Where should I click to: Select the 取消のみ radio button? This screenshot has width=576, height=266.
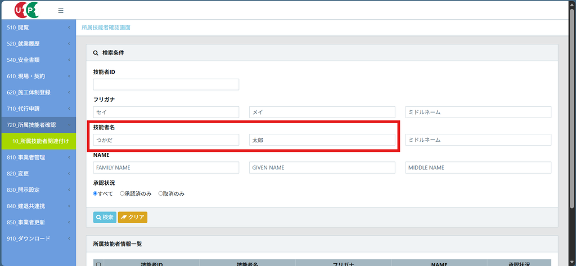point(160,193)
